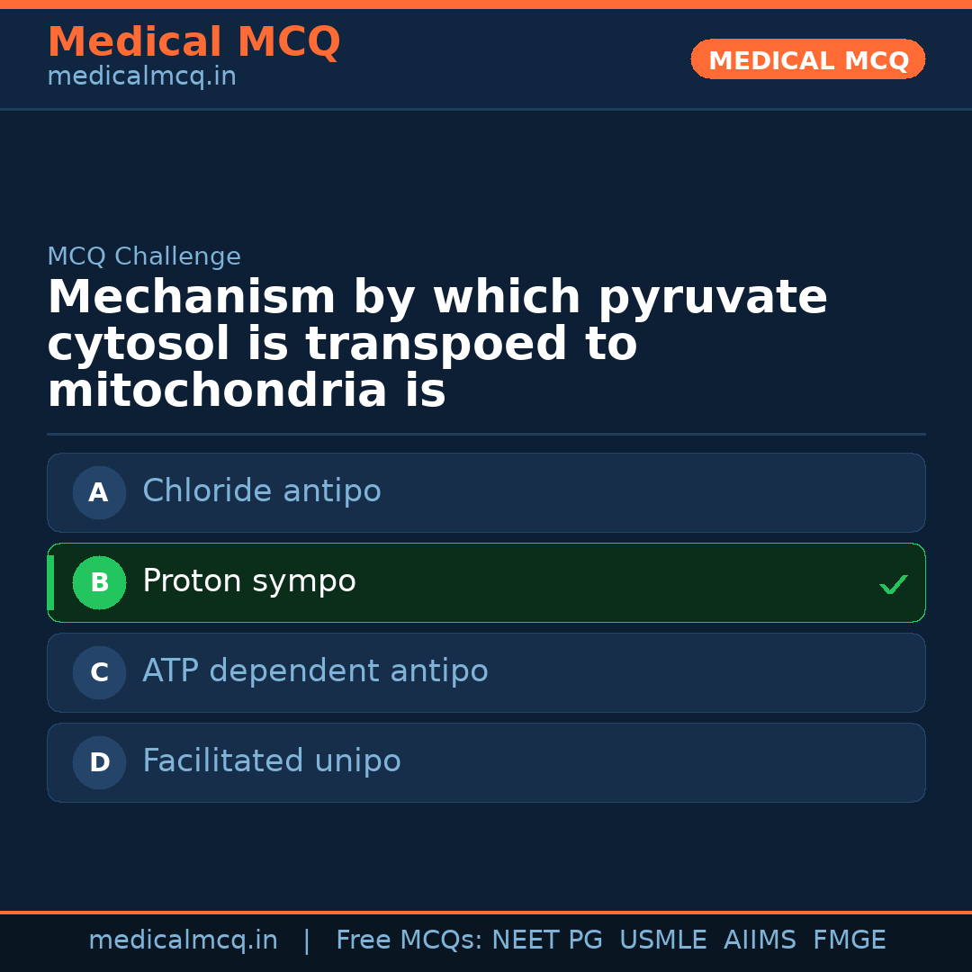
Task: Choose the Facilitated unipo option
Action: tap(272, 761)
